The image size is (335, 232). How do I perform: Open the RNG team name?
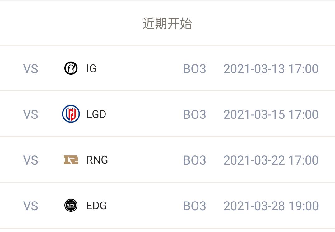click(x=97, y=160)
